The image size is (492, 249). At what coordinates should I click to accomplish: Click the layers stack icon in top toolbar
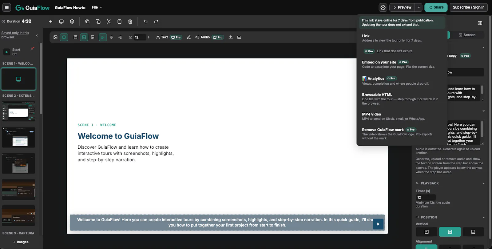point(72,22)
